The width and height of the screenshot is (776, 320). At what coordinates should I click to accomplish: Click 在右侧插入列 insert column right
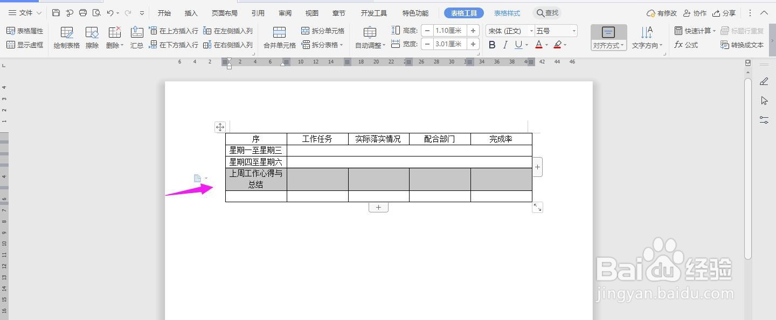click(x=228, y=45)
